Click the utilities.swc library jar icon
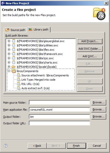Screen dimensions: 110x153 click(14, 45)
